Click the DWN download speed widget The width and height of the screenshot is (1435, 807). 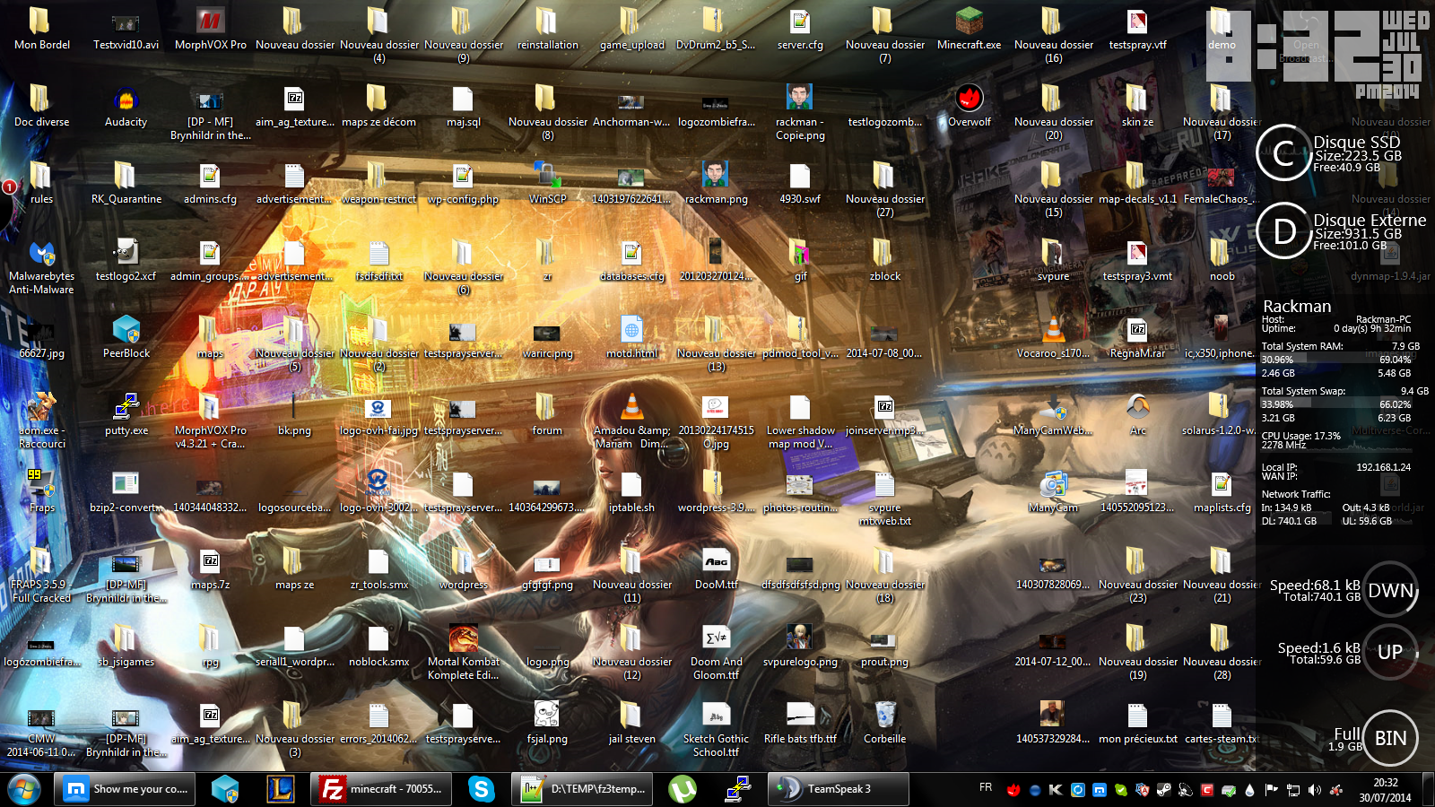click(x=1390, y=590)
